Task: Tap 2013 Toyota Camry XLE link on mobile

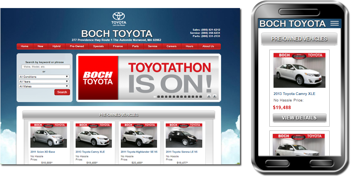Action: click(294, 94)
